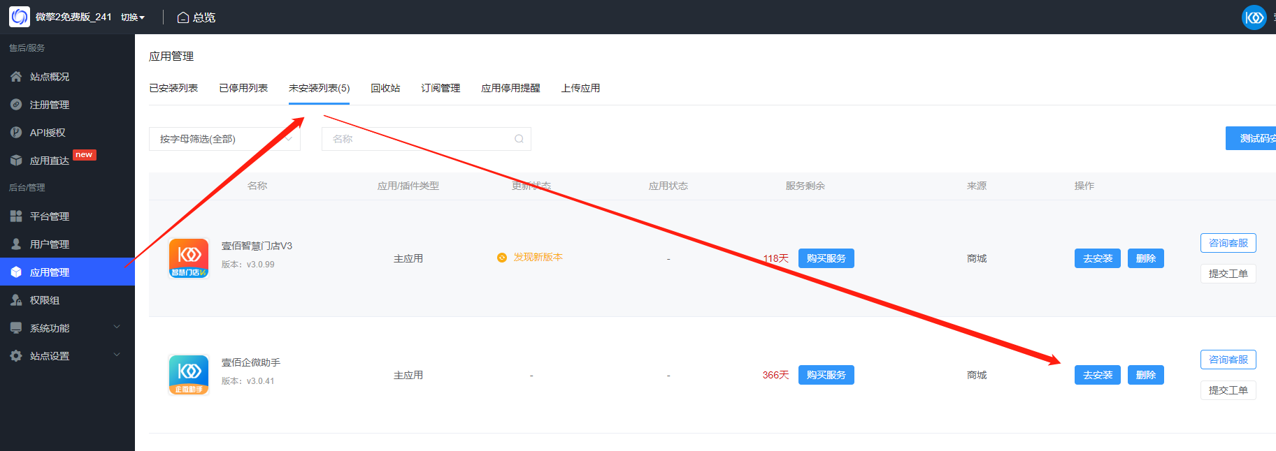Open the 上传应用 tab
1276x451 pixels.
pos(580,88)
